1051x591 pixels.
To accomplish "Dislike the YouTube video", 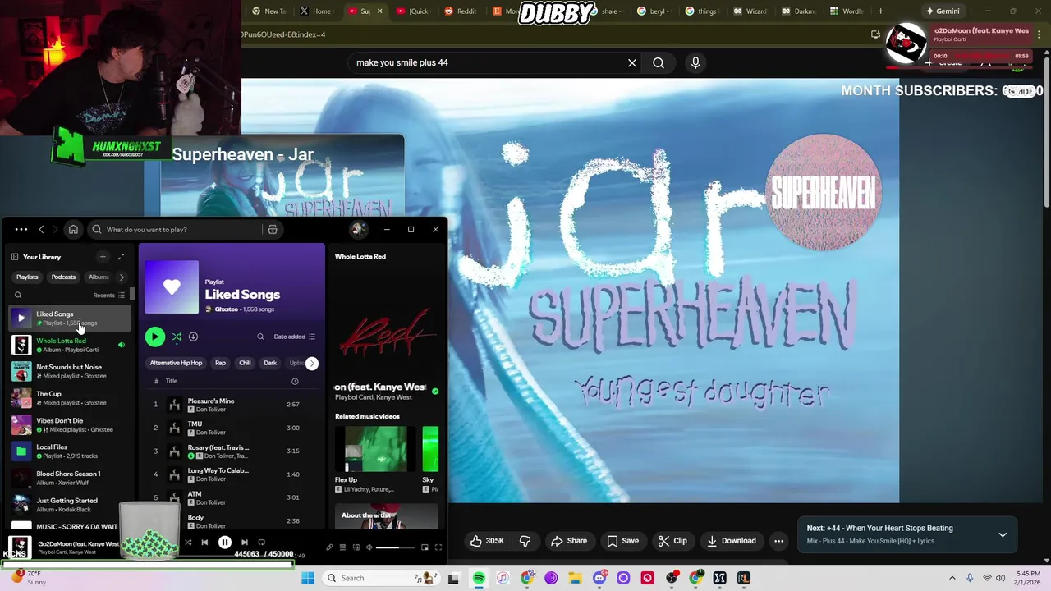I will [x=525, y=541].
